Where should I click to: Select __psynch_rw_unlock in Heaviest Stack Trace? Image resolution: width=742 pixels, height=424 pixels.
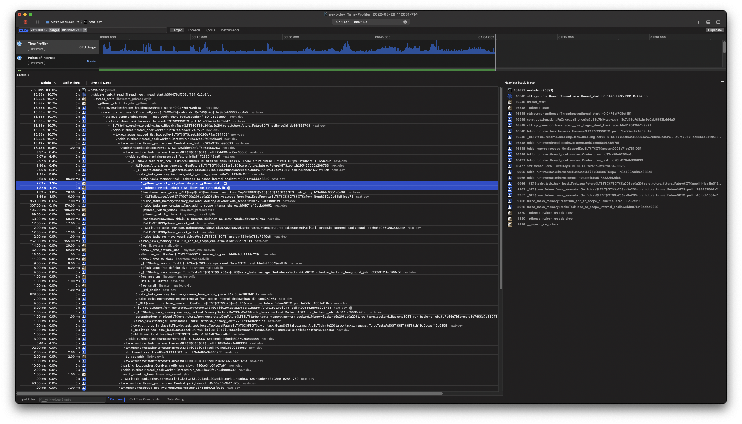[x=543, y=225]
